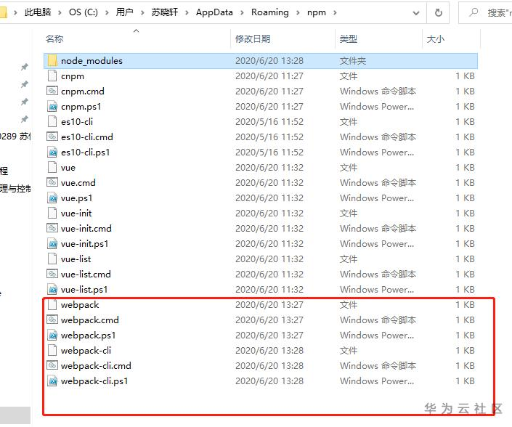
Task: Click the vue blank file icon
Action: [52, 168]
